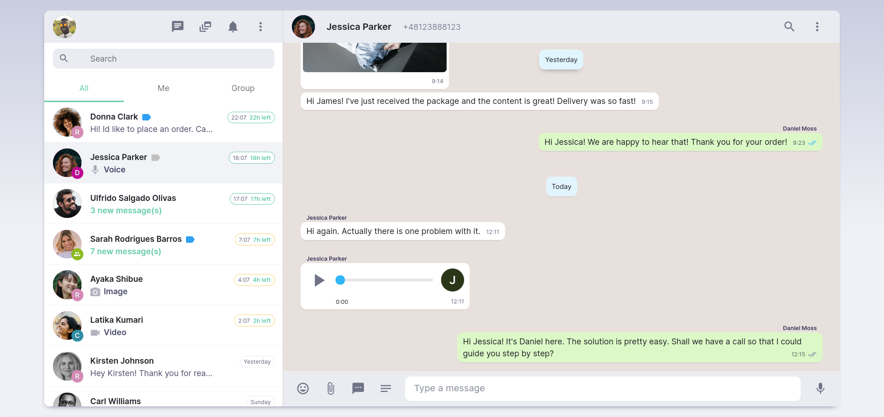
Task: Click 17:07 17h left badge
Action: tap(252, 199)
